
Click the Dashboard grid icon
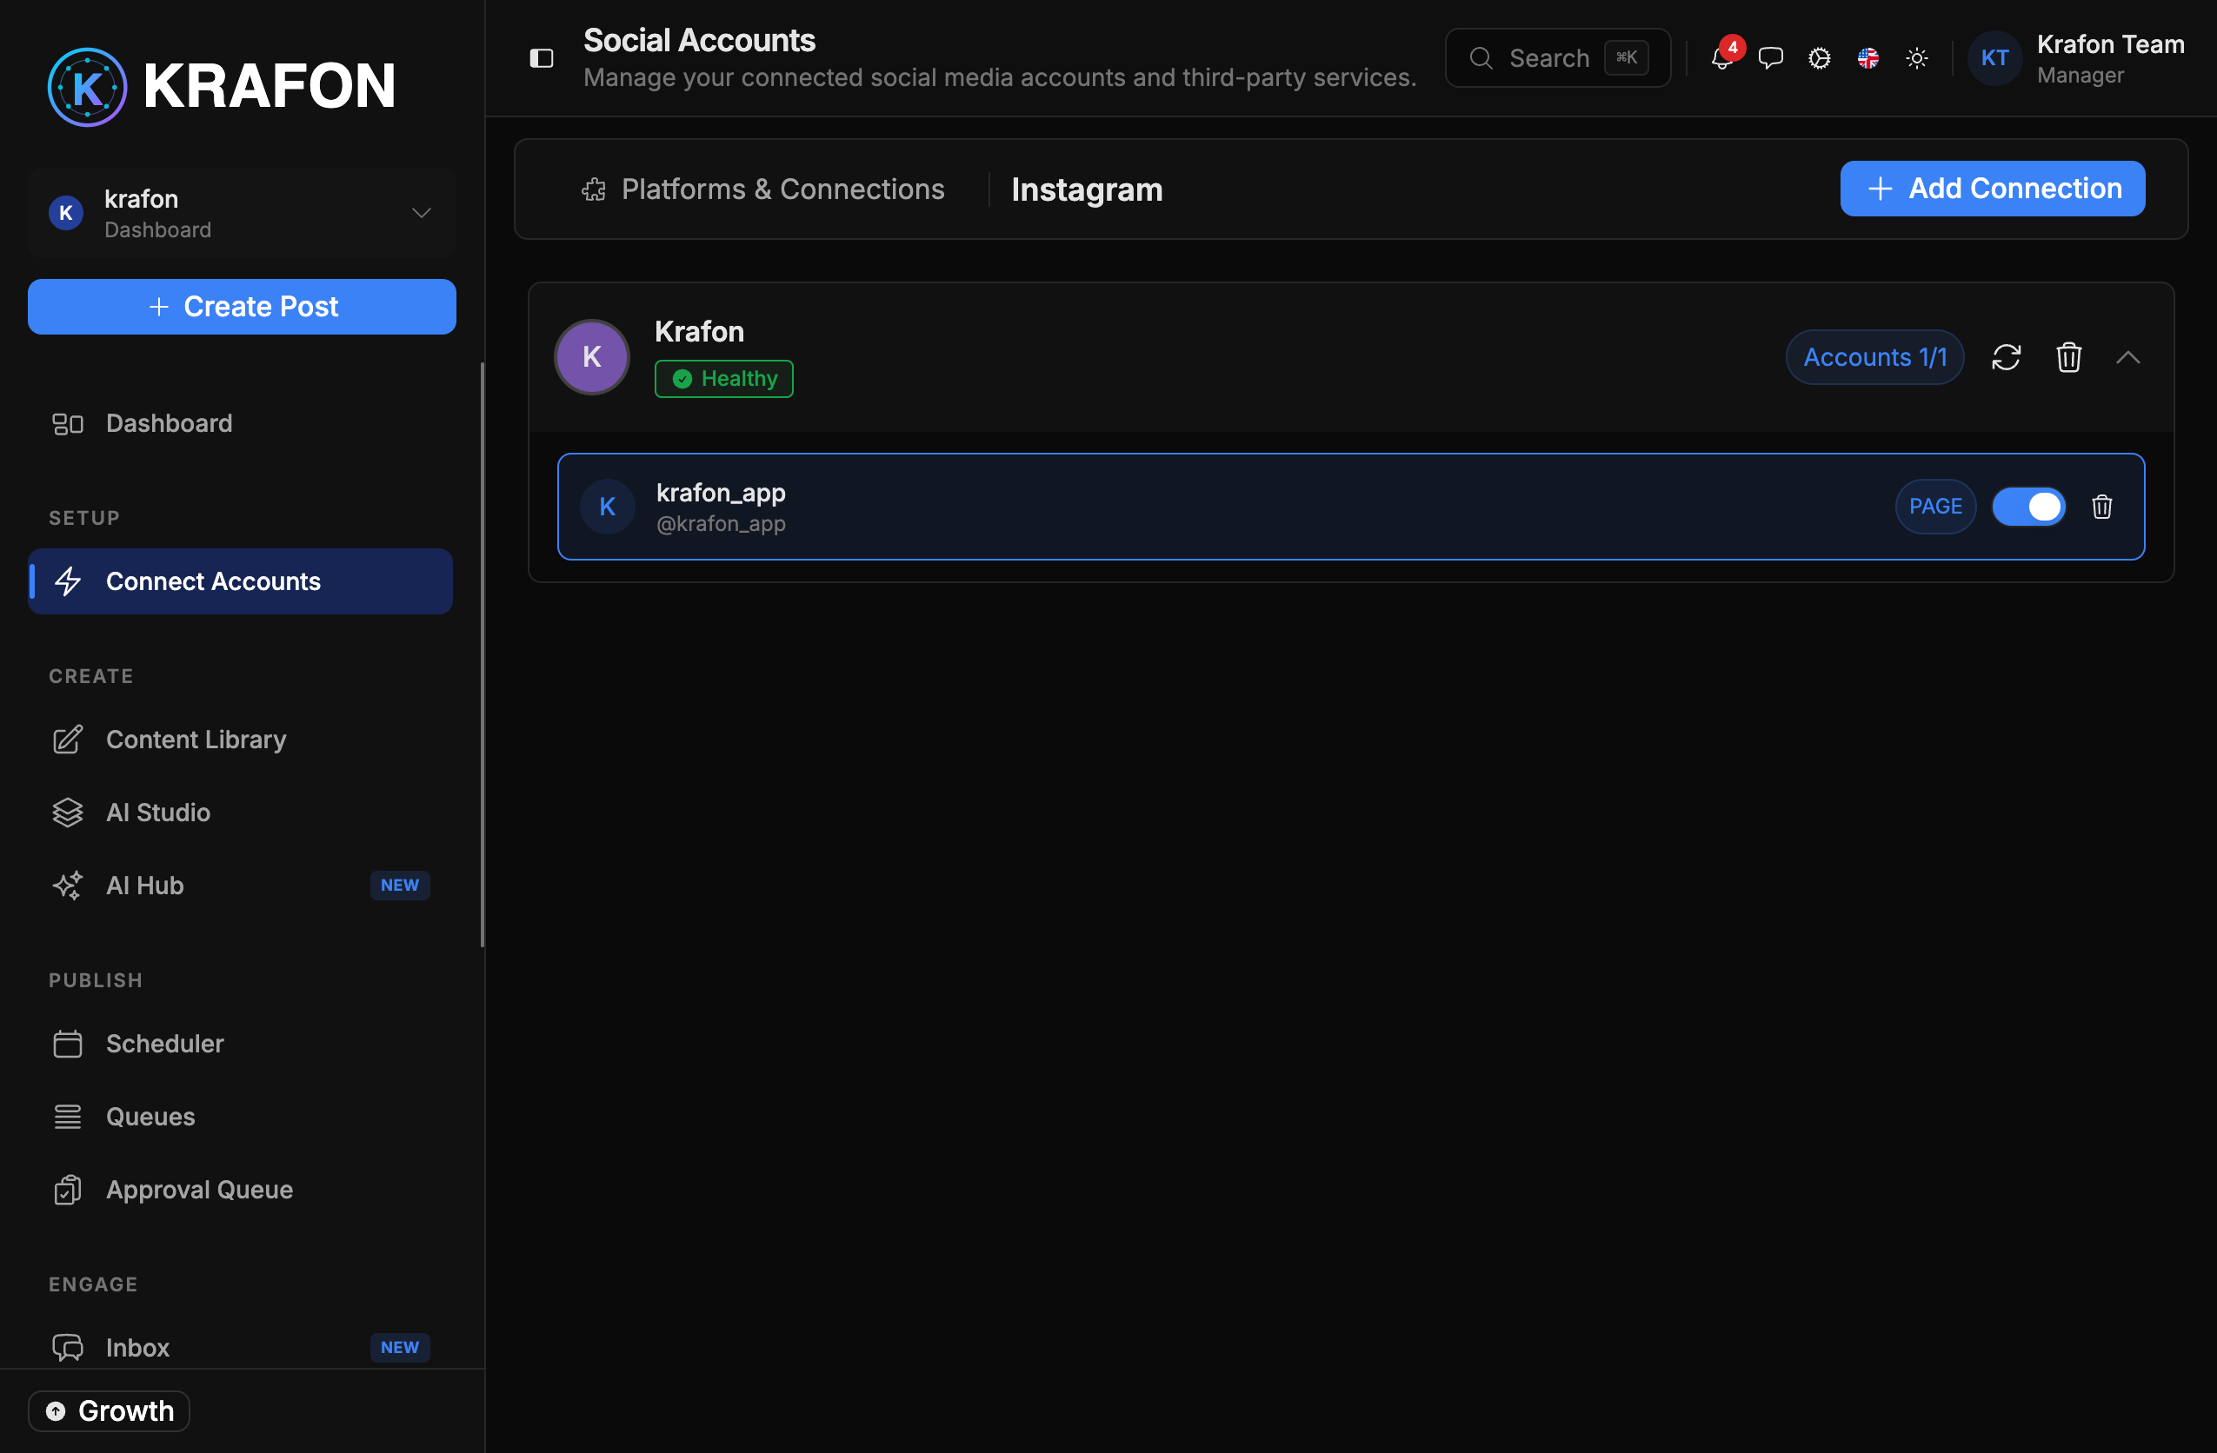(x=67, y=423)
